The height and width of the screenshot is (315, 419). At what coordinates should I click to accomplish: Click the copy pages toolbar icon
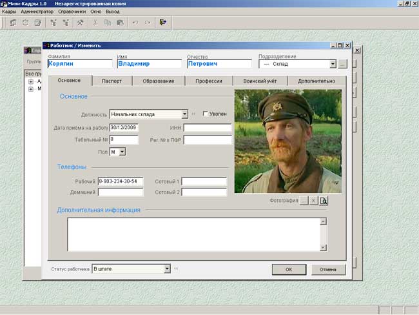coord(108,23)
